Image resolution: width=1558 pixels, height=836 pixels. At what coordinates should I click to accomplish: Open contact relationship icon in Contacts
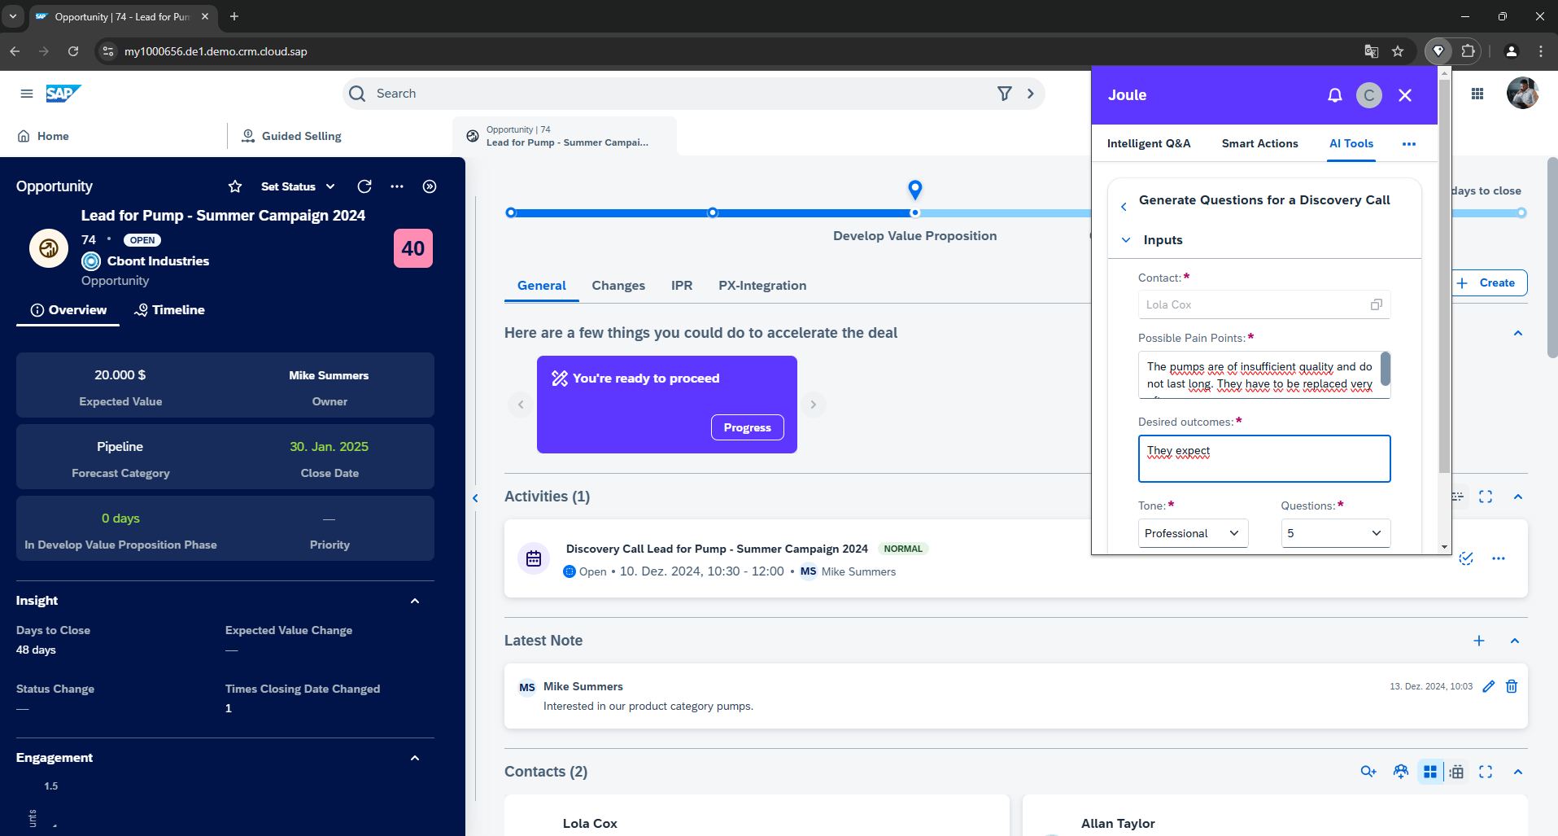(x=1401, y=772)
